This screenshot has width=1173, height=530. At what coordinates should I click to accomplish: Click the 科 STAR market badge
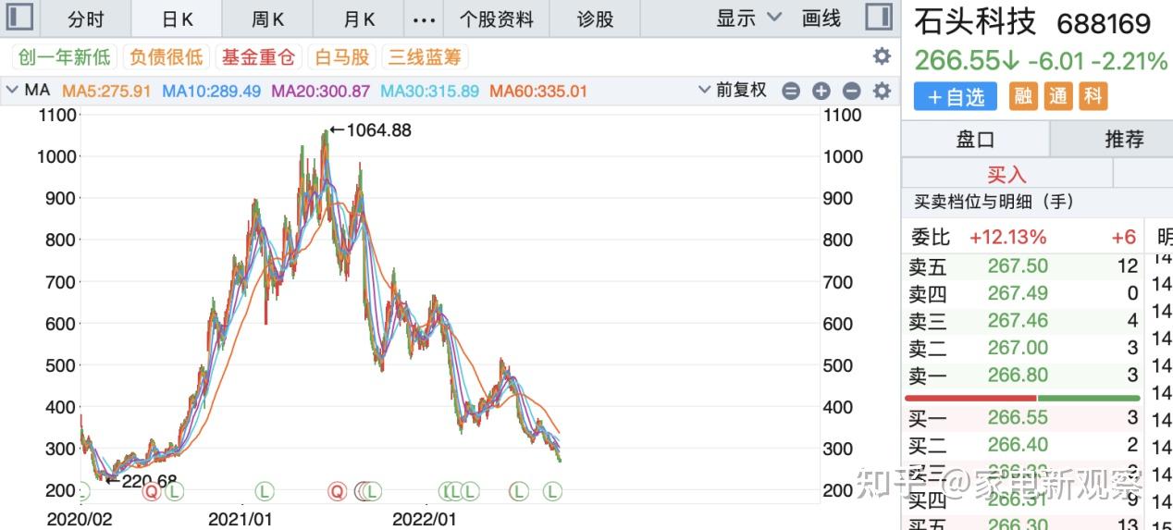[1093, 96]
